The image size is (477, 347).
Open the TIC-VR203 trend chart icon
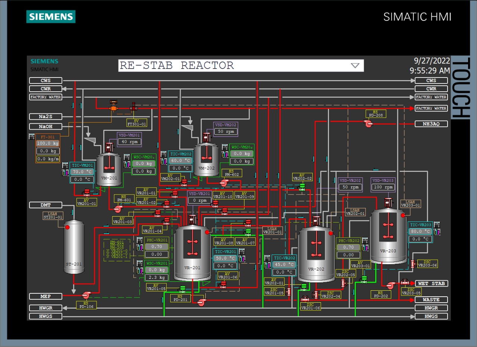click(436, 232)
